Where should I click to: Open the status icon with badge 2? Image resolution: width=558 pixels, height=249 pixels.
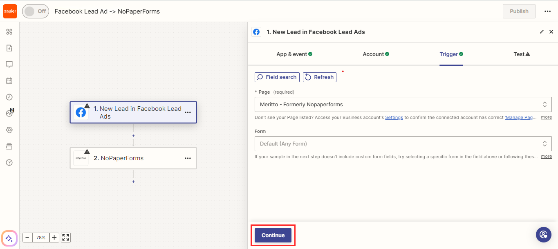(x=10, y=113)
